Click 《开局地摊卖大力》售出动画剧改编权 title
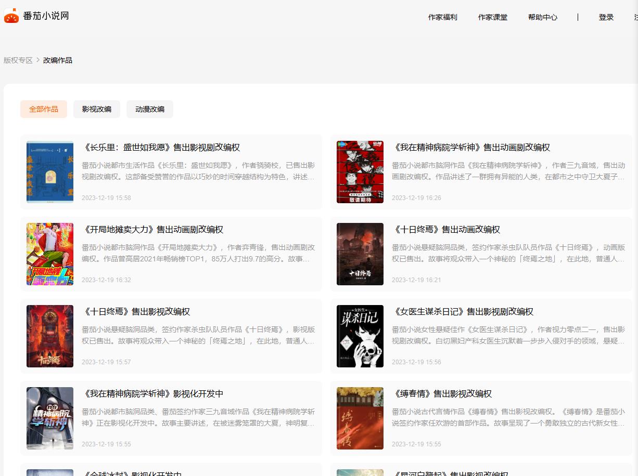 click(x=154, y=230)
